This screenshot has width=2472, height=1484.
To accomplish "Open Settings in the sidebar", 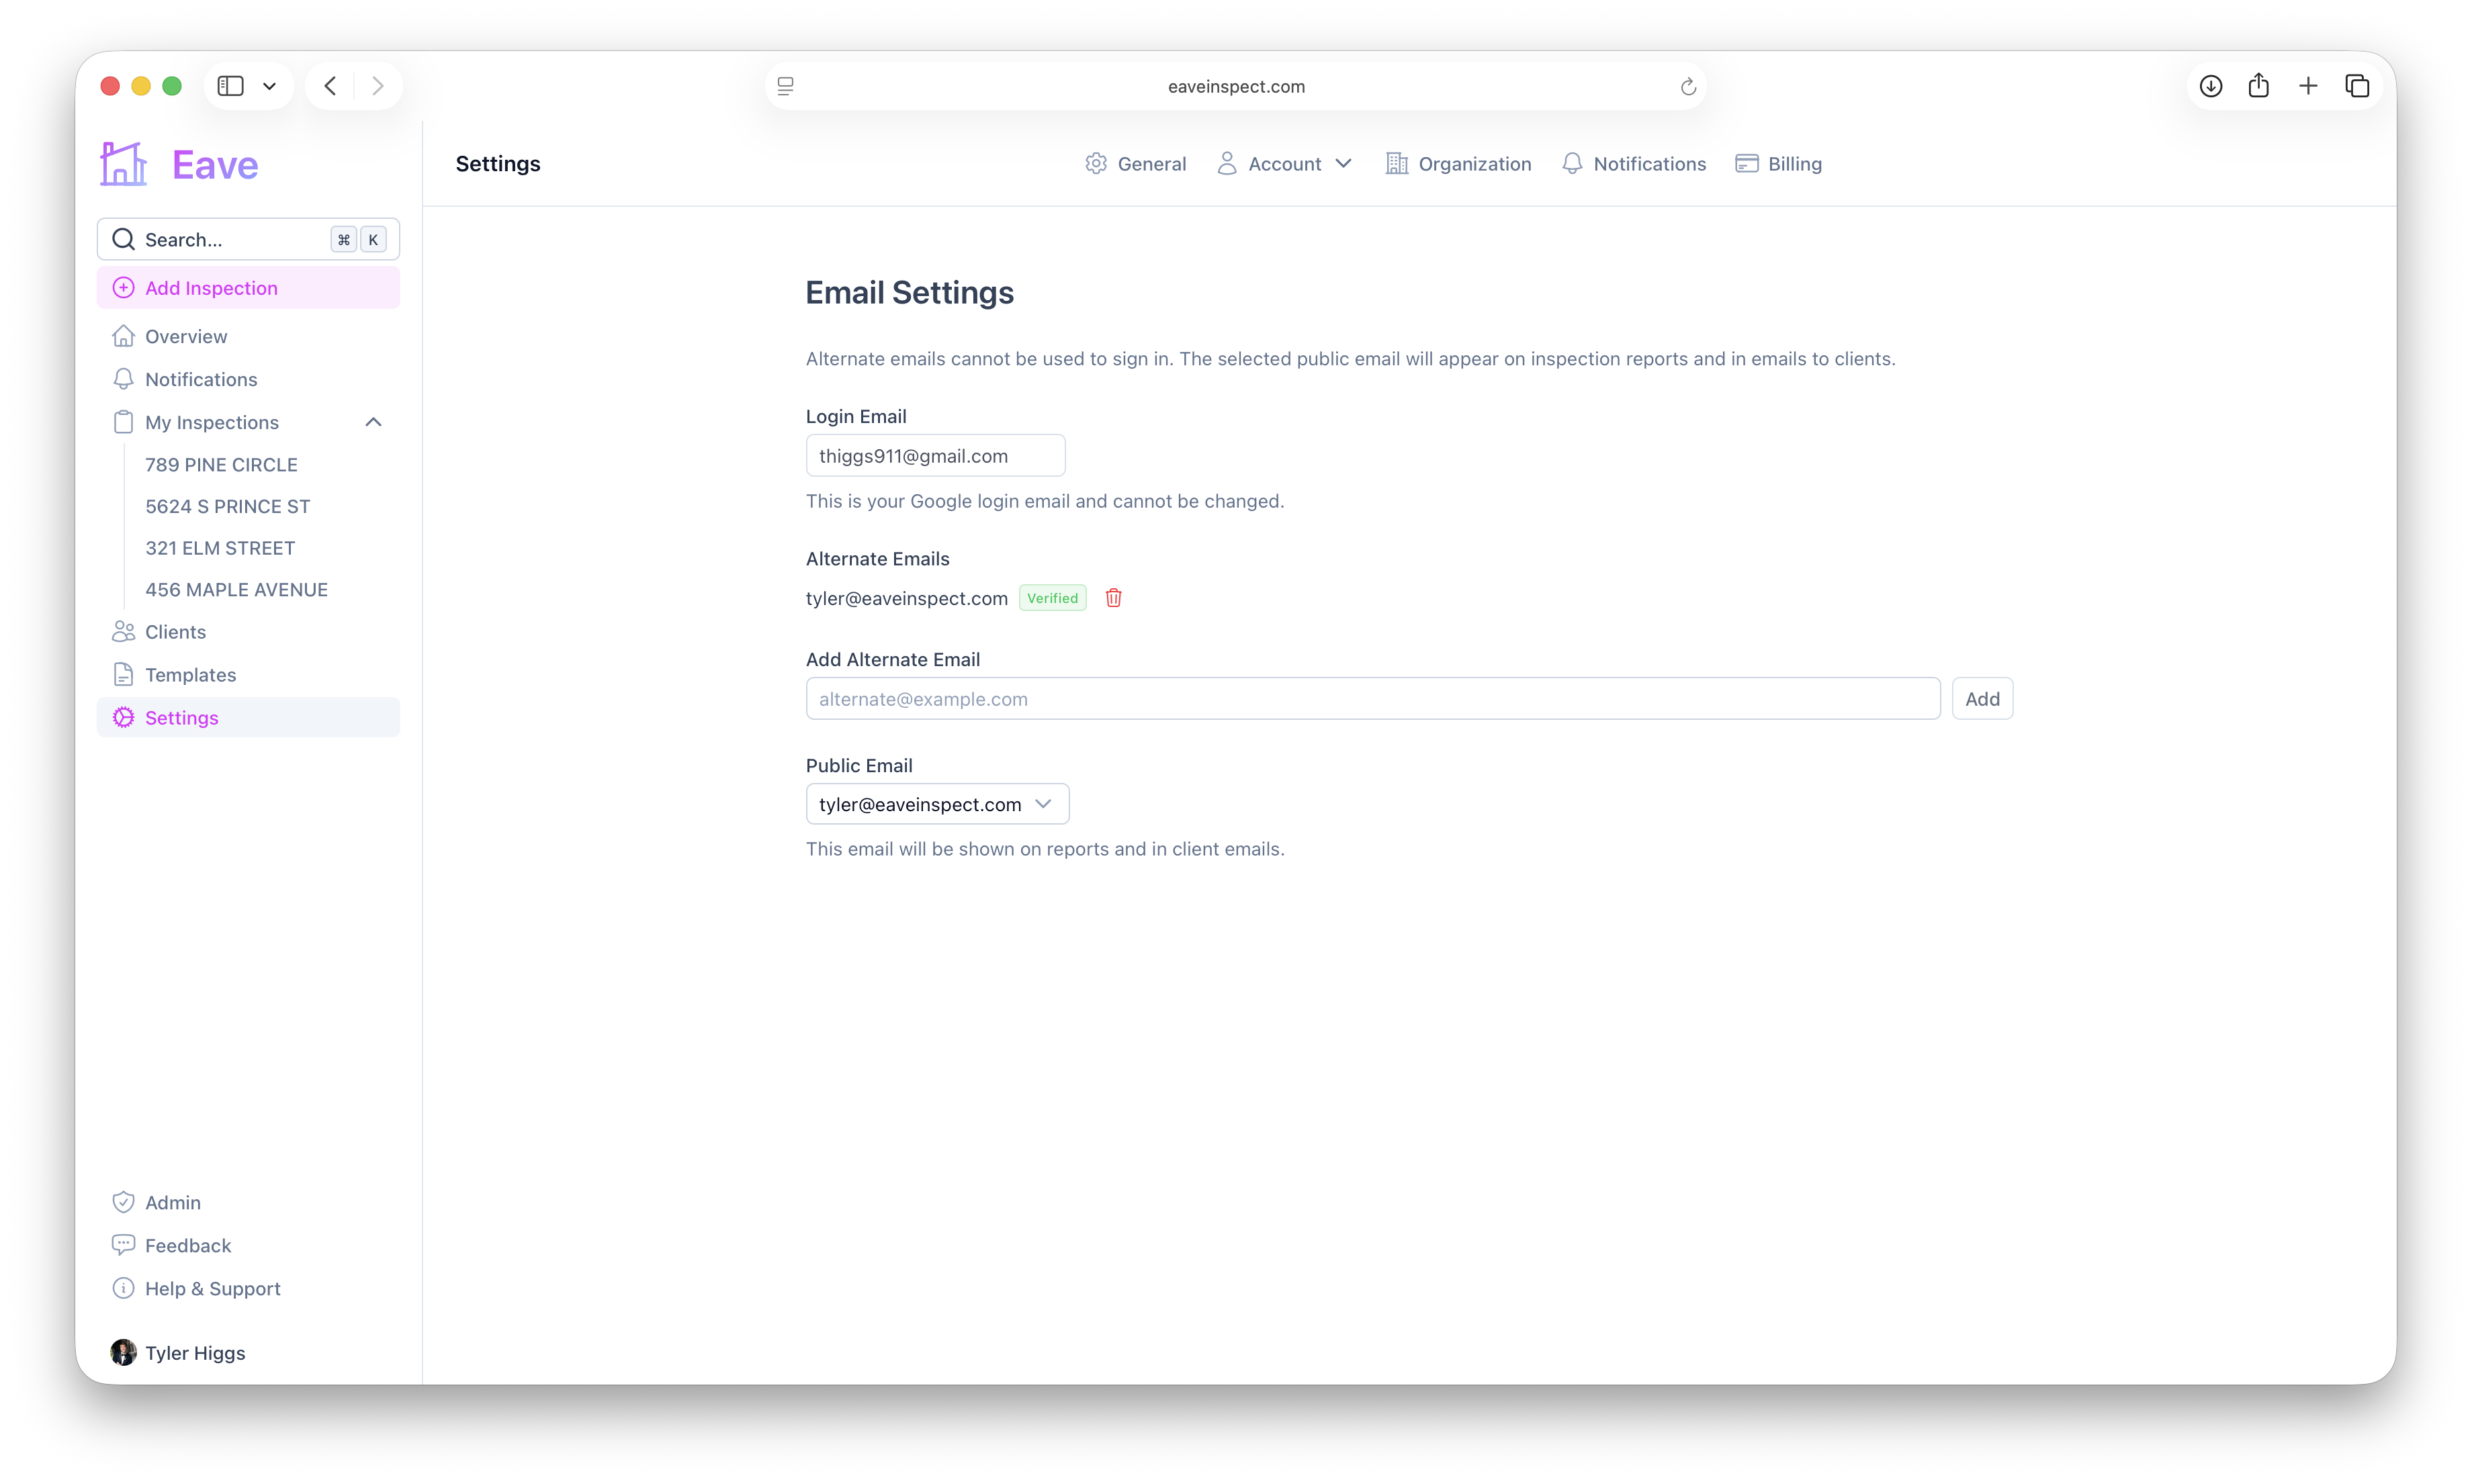I will click(x=248, y=718).
